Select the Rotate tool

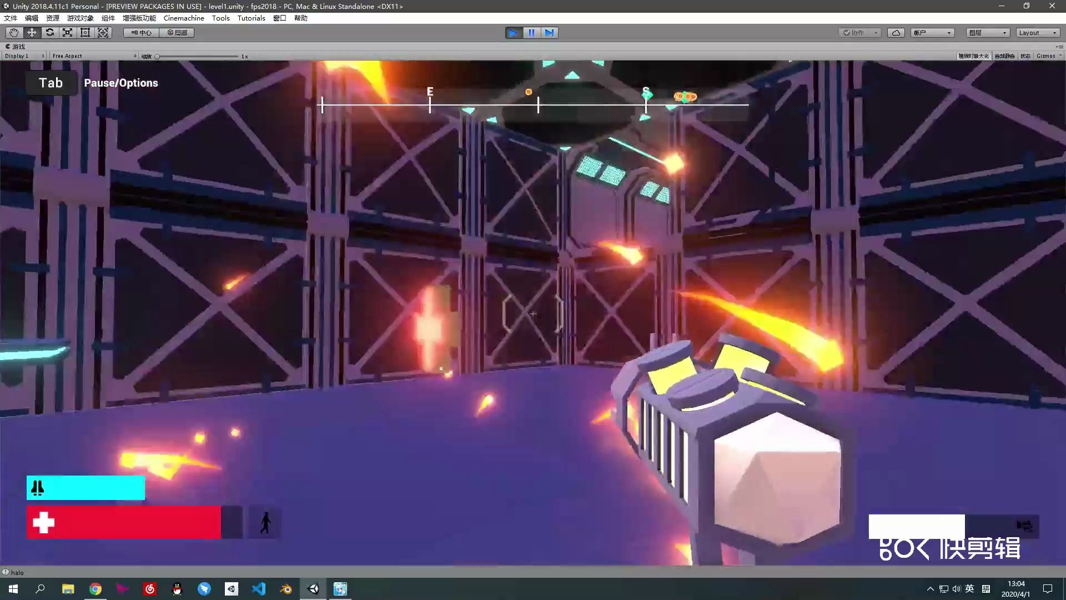pyautogui.click(x=50, y=33)
